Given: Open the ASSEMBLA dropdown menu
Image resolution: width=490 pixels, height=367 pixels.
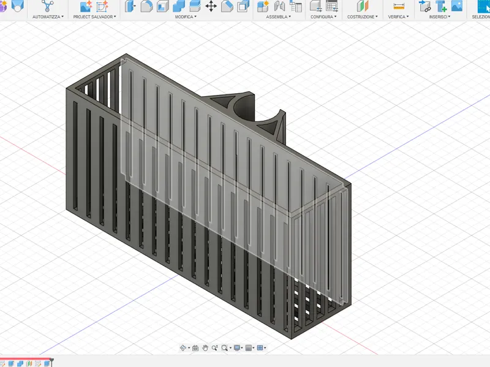Looking at the screenshot, I should [x=279, y=17].
